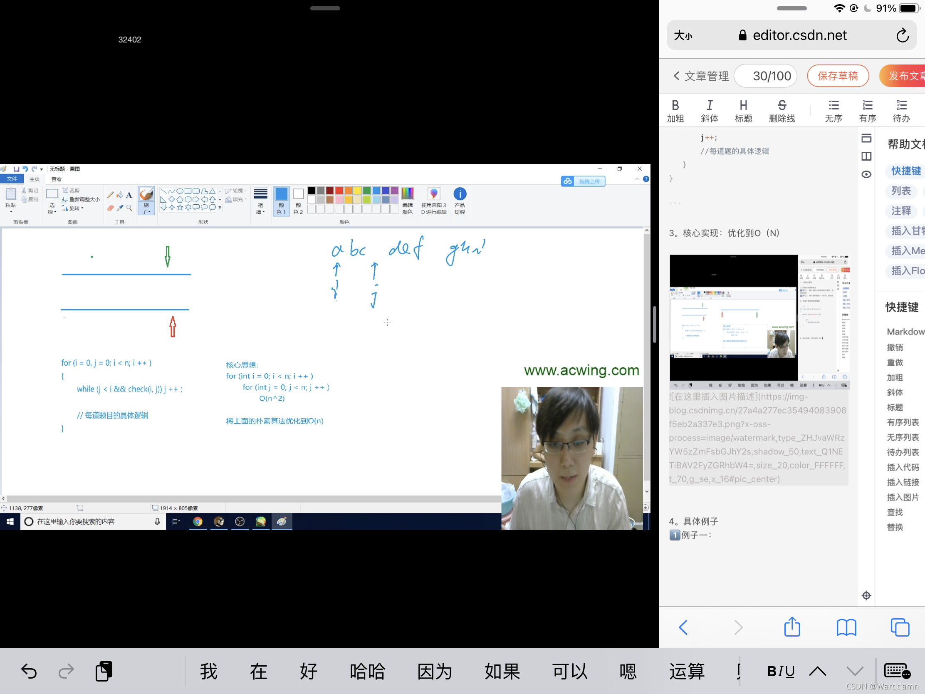The image size is (925, 694).
Task: Tap suggestion word 如果 on keyboard bar
Action: coord(502,671)
